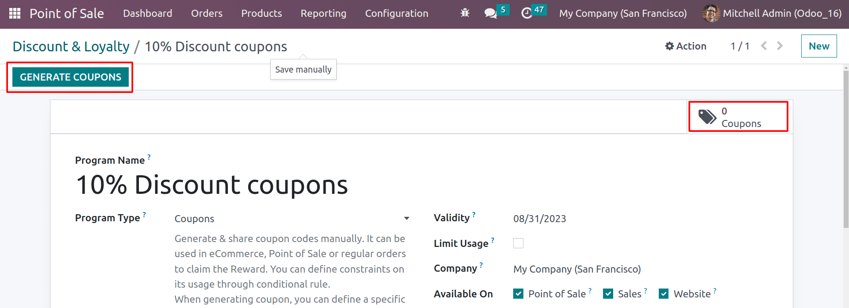Screen dimensions: 849x308
Task: Open the Reporting menu
Action: [x=323, y=13]
